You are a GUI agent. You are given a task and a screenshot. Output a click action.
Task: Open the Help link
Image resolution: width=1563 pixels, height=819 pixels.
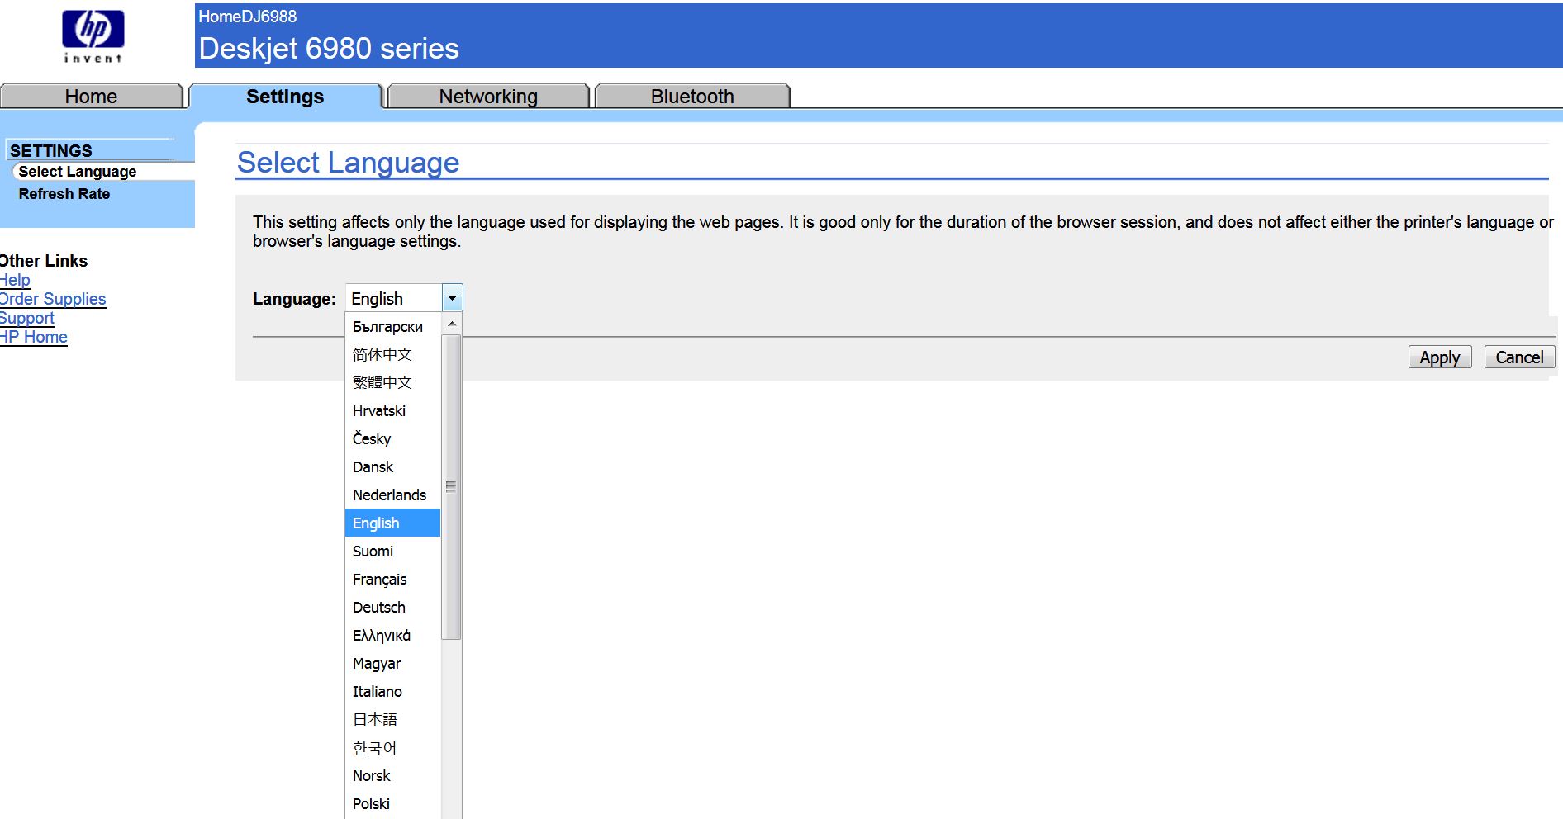(x=15, y=280)
